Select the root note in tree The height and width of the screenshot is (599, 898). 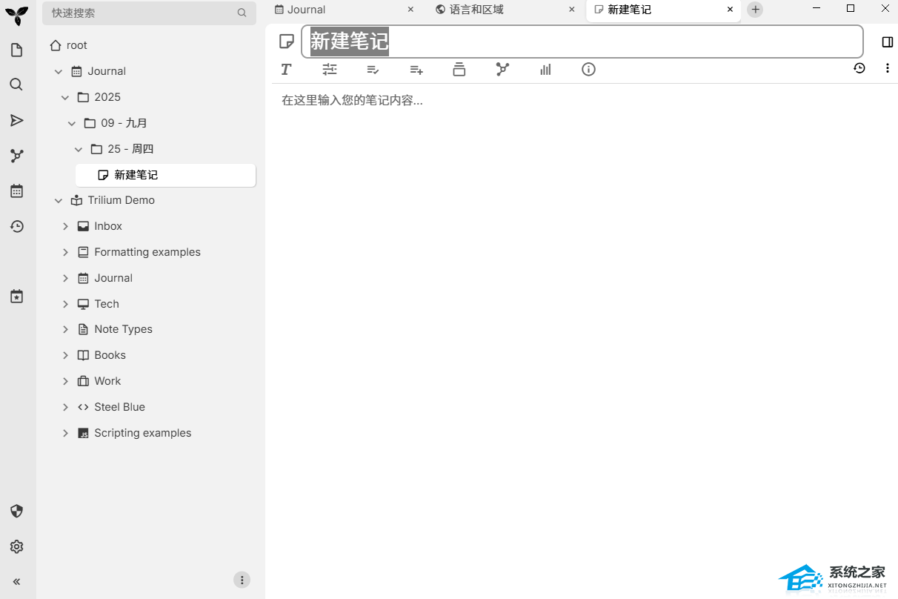click(77, 45)
